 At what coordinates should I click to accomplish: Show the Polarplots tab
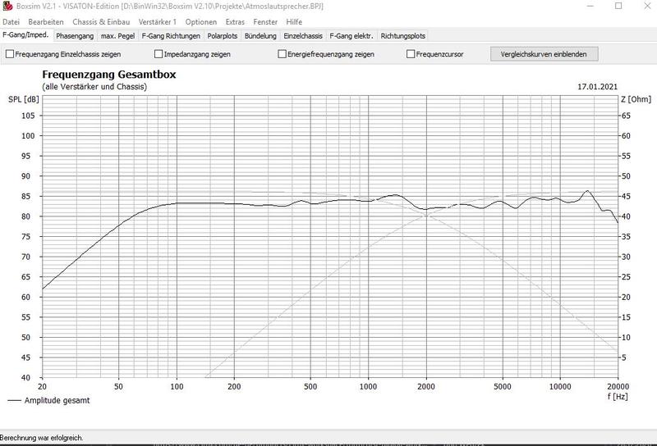(223, 36)
